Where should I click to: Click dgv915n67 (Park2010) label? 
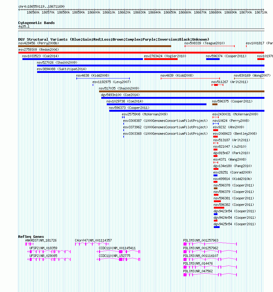[232, 153]
